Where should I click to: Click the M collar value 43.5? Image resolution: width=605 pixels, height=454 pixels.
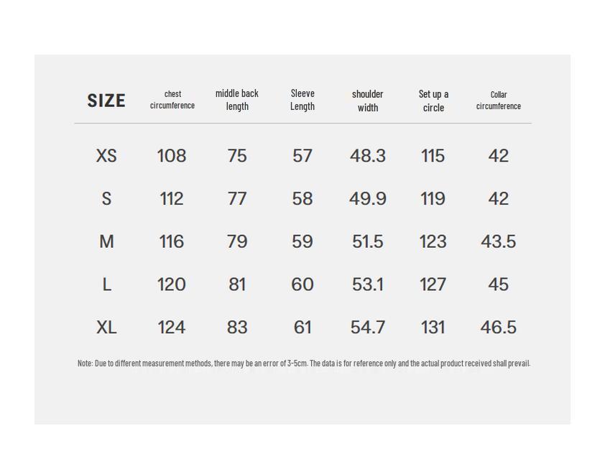(x=499, y=242)
